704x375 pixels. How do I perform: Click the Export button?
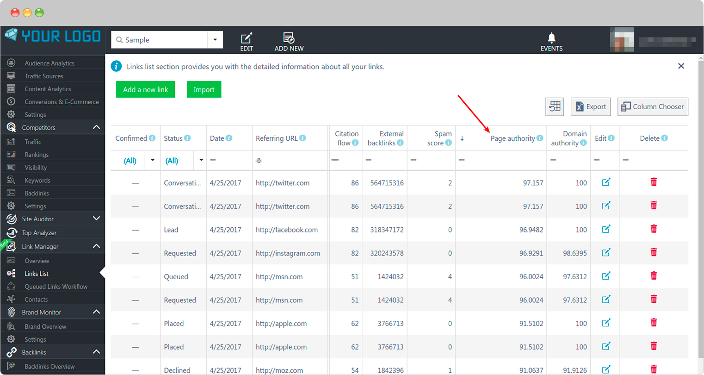[x=591, y=106]
